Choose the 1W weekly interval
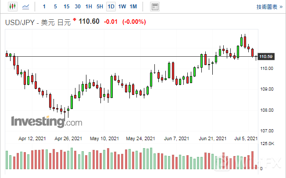The width and height of the screenshot is (286, 178). pyautogui.click(x=122, y=7)
